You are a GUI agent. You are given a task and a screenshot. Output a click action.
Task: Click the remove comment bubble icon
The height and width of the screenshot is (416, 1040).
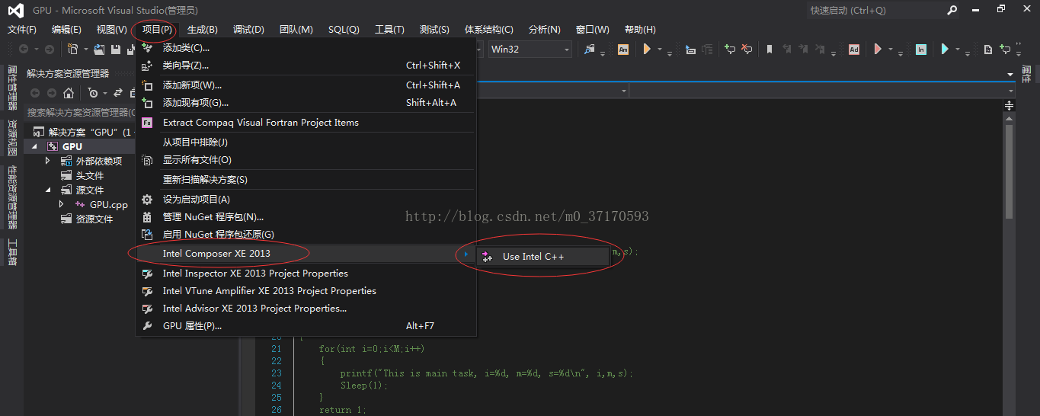pyautogui.click(x=747, y=49)
